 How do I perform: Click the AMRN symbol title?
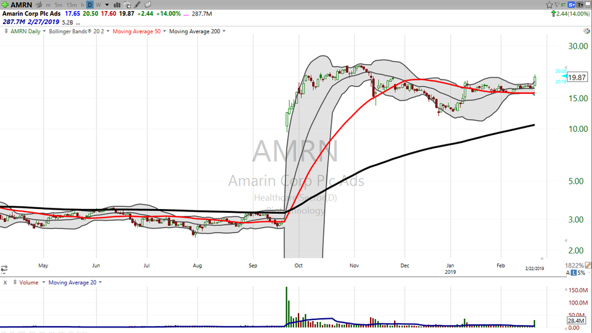point(21,5)
